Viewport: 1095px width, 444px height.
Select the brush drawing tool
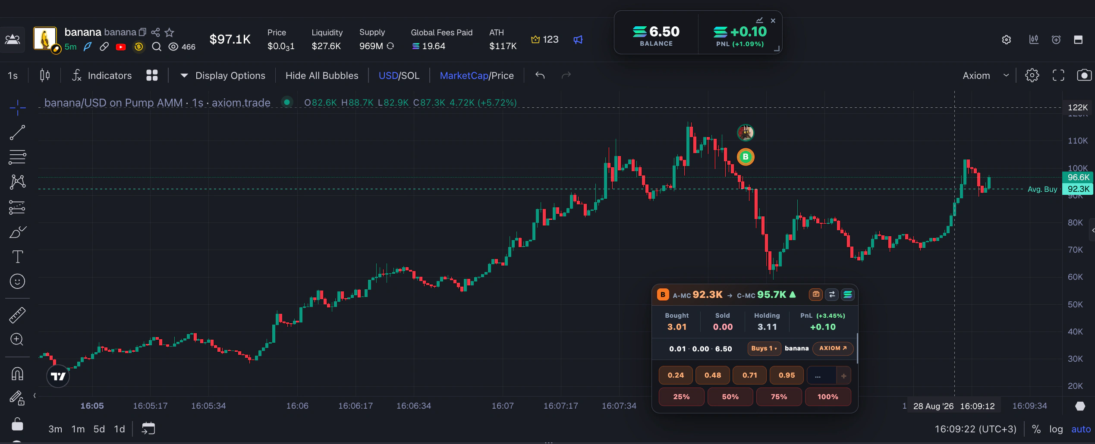click(x=18, y=232)
